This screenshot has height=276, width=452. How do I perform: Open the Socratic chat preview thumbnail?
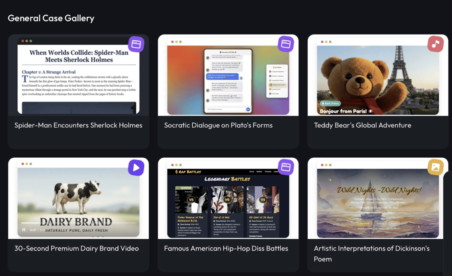228,75
